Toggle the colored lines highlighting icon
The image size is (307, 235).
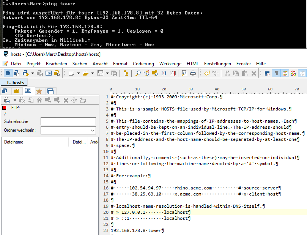[285, 73]
